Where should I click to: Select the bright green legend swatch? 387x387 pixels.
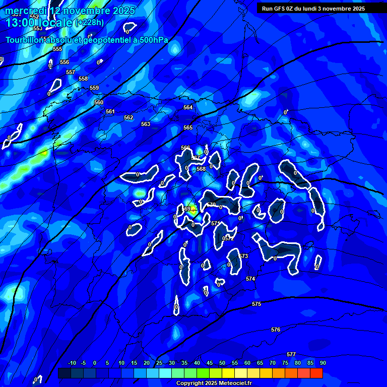click(203, 373)
